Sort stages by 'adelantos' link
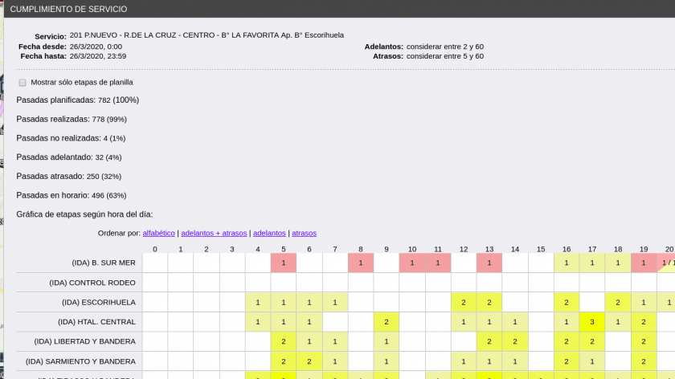Image resolution: width=675 pixels, height=379 pixels. (x=269, y=233)
